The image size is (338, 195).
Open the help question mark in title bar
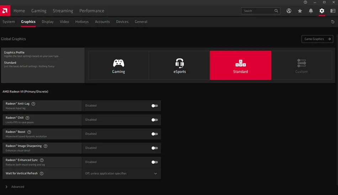point(306,2)
